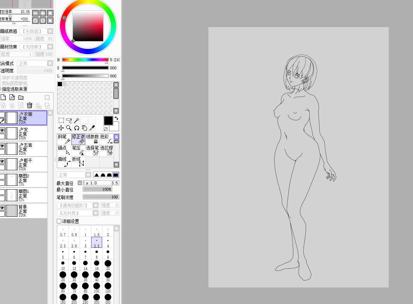The image size is (413, 304).
Task: Toggle 指定选取来源 checkbox
Action: pos(0,89)
